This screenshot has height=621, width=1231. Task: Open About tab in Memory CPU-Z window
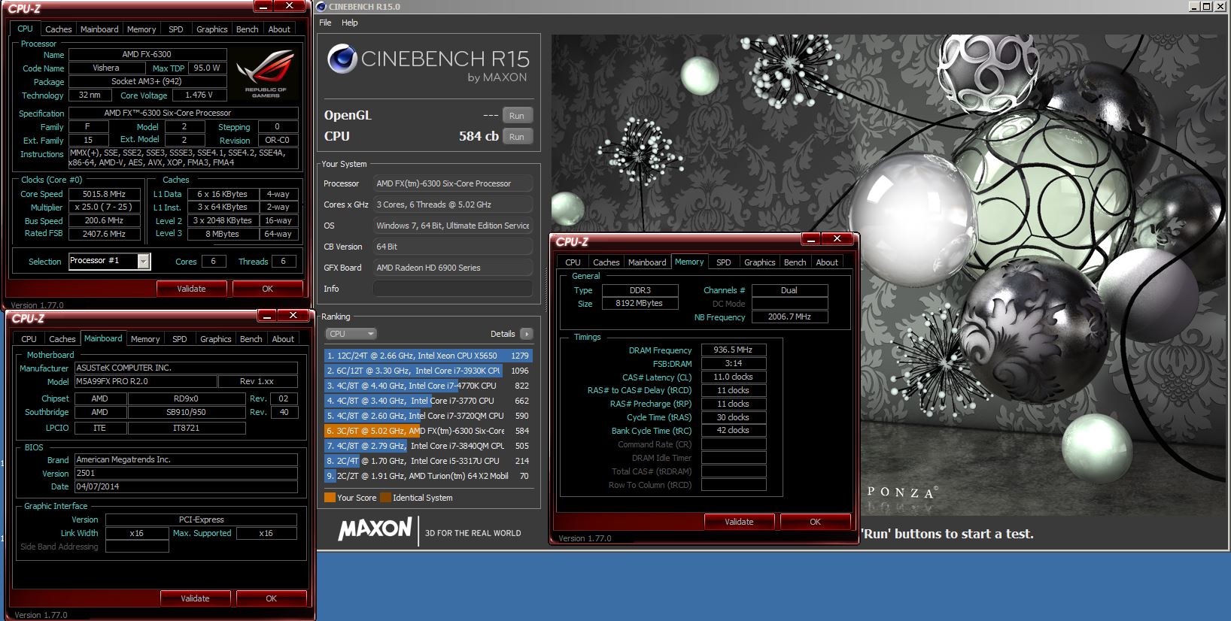coord(827,262)
